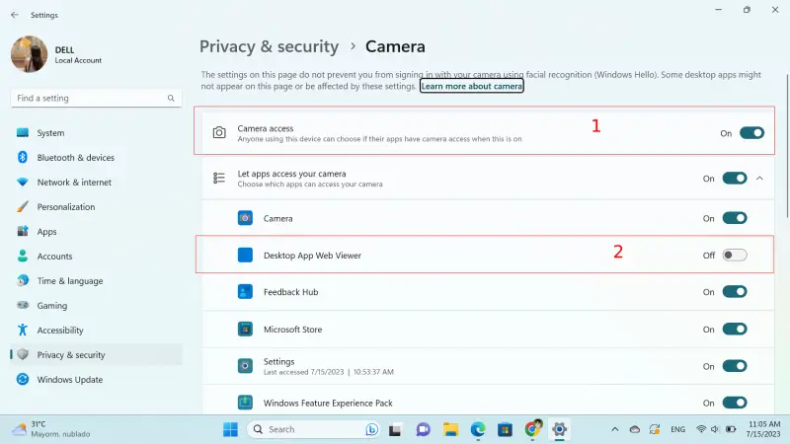The width and height of the screenshot is (790, 444).
Task: Open Bluetooth & devices settings
Action: tap(96, 158)
